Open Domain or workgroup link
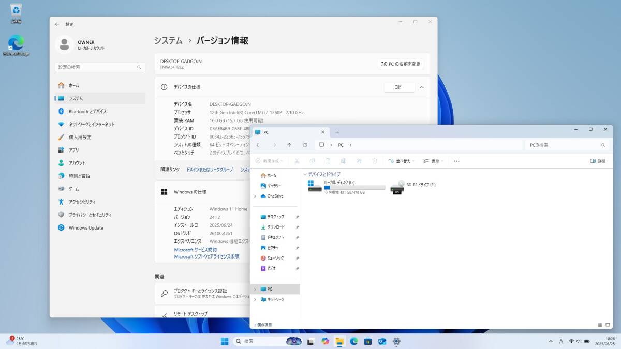621x349 pixels. click(x=210, y=170)
